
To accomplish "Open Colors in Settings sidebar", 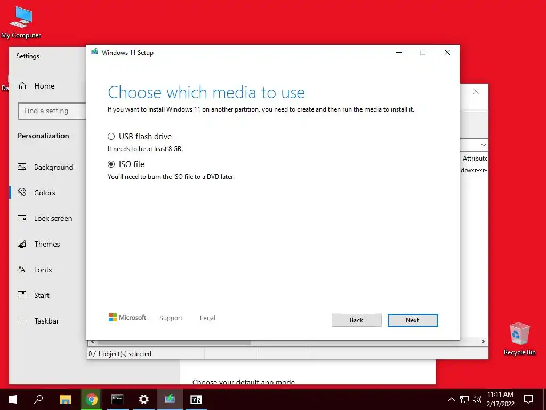I will 45,193.
